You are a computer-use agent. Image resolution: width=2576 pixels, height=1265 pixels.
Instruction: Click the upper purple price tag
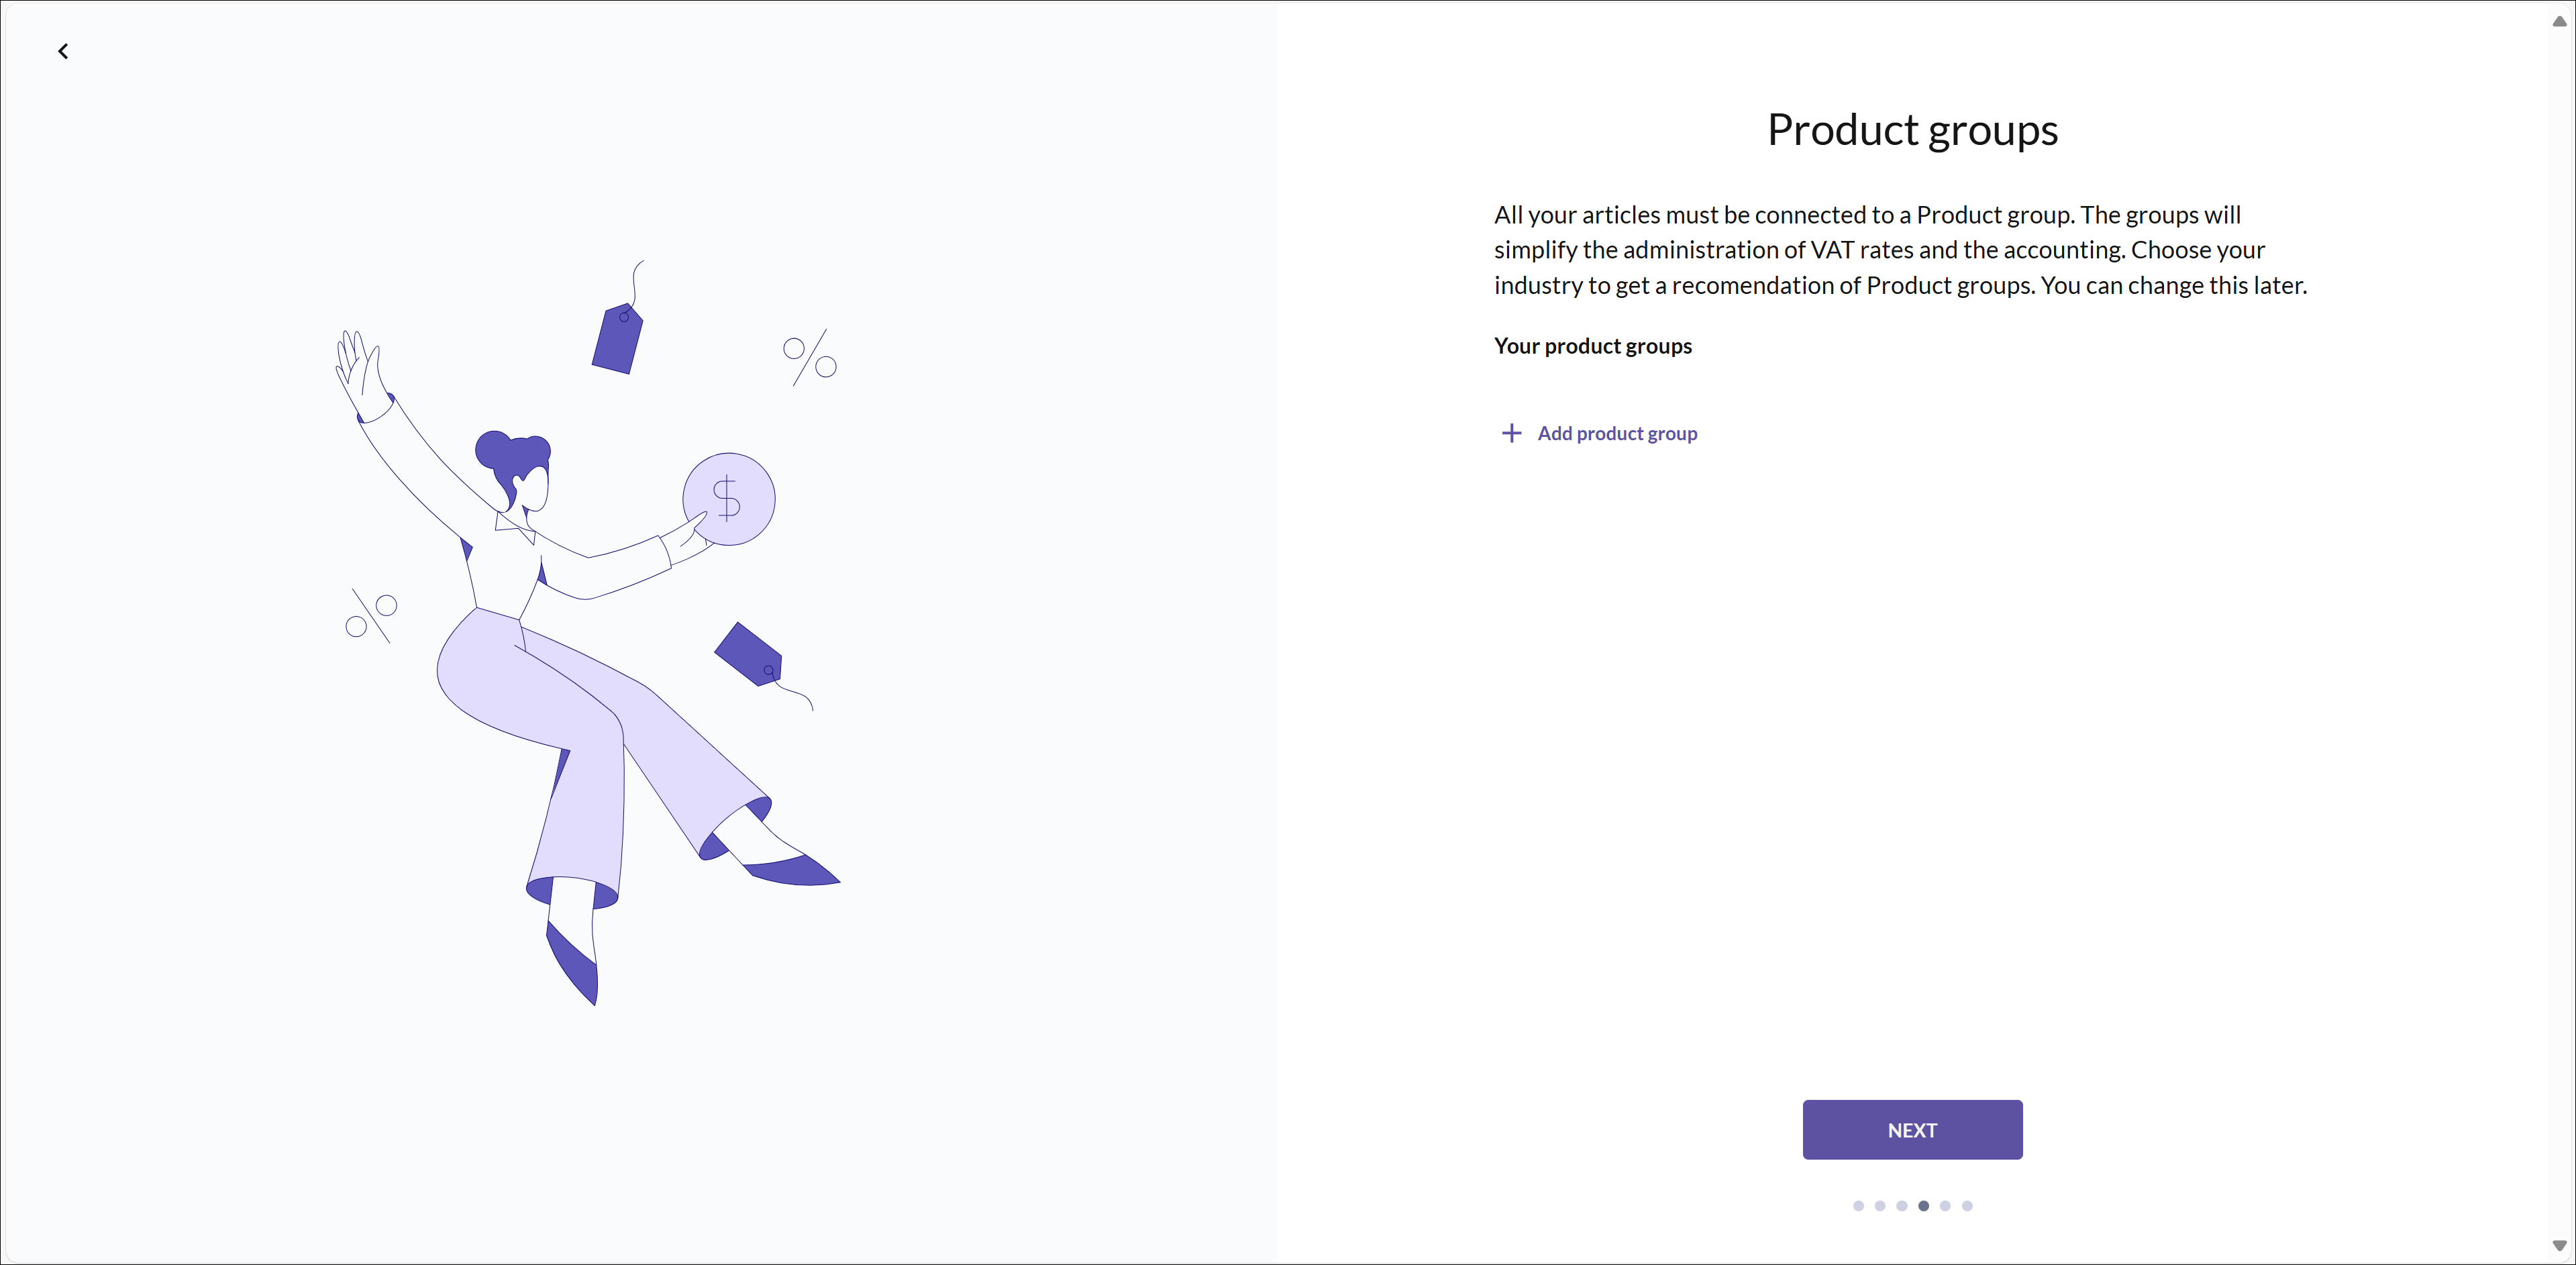tap(617, 340)
